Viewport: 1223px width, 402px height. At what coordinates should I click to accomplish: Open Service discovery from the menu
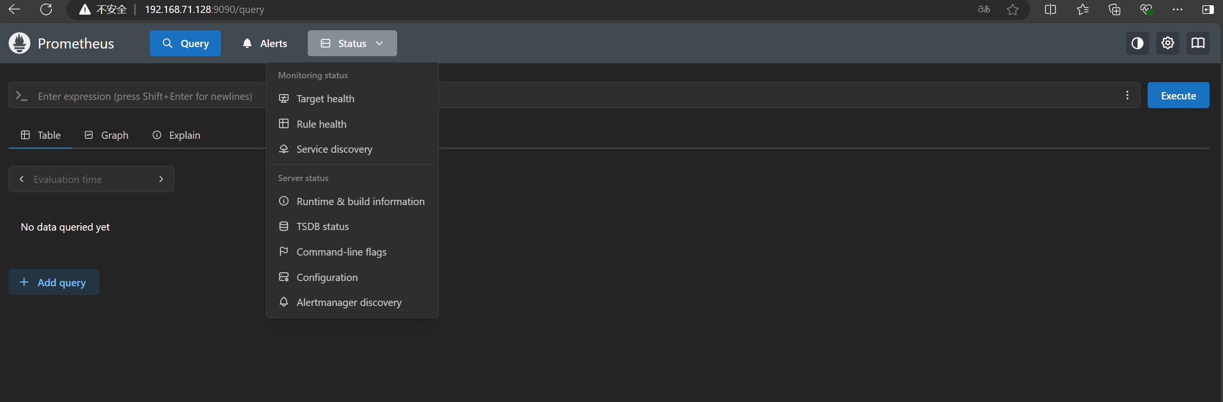pyautogui.click(x=352, y=149)
